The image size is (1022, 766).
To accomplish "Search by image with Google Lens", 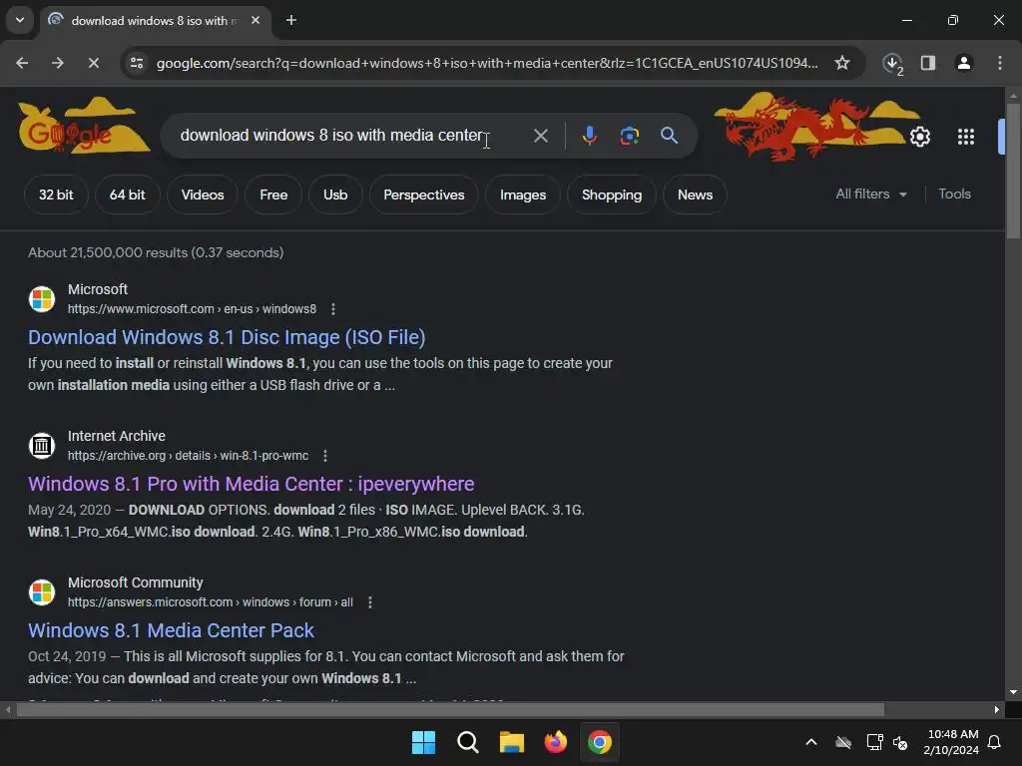I will (x=629, y=136).
